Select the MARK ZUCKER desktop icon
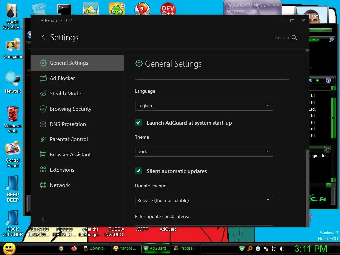340x255 pixels. 12,16
